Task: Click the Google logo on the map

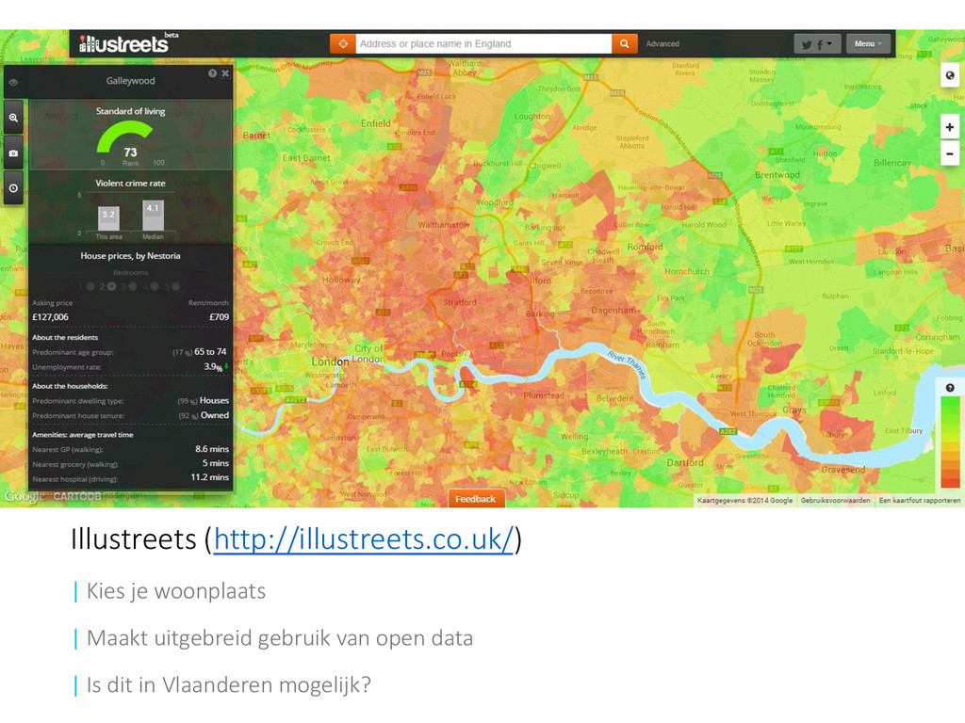Action: (x=25, y=496)
